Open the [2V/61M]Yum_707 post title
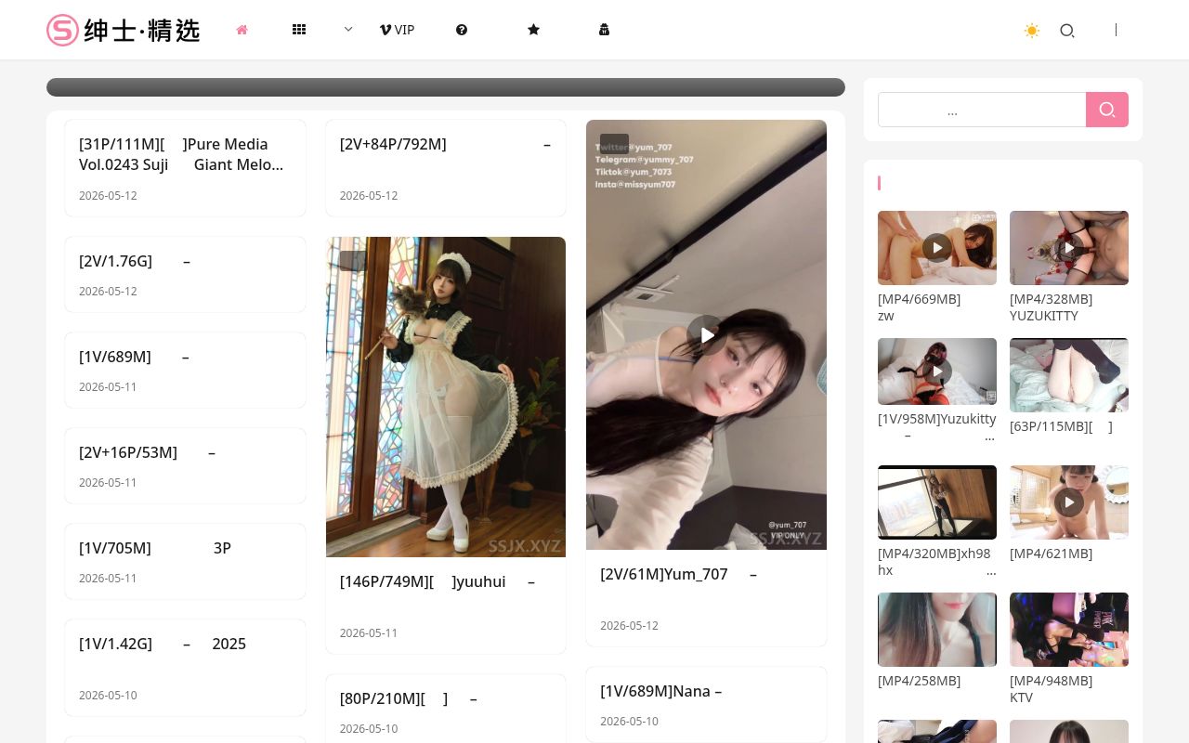The width and height of the screenshot is (1189, 743). [x=679, y=574]
